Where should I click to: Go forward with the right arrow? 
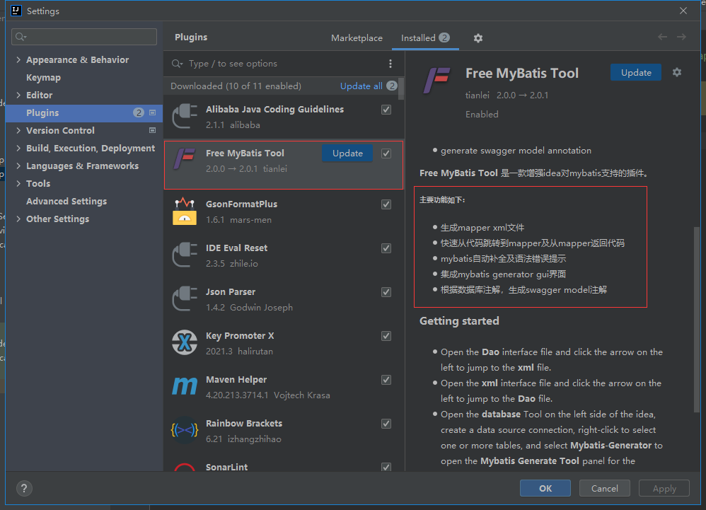click(x=681, y=37)
